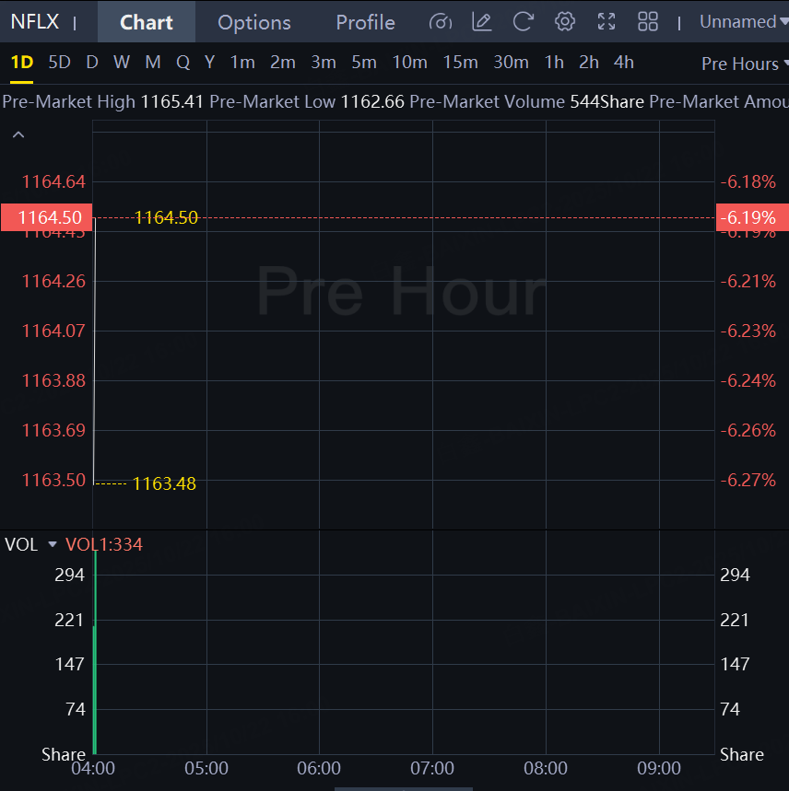Select the 5m interval

364,63
